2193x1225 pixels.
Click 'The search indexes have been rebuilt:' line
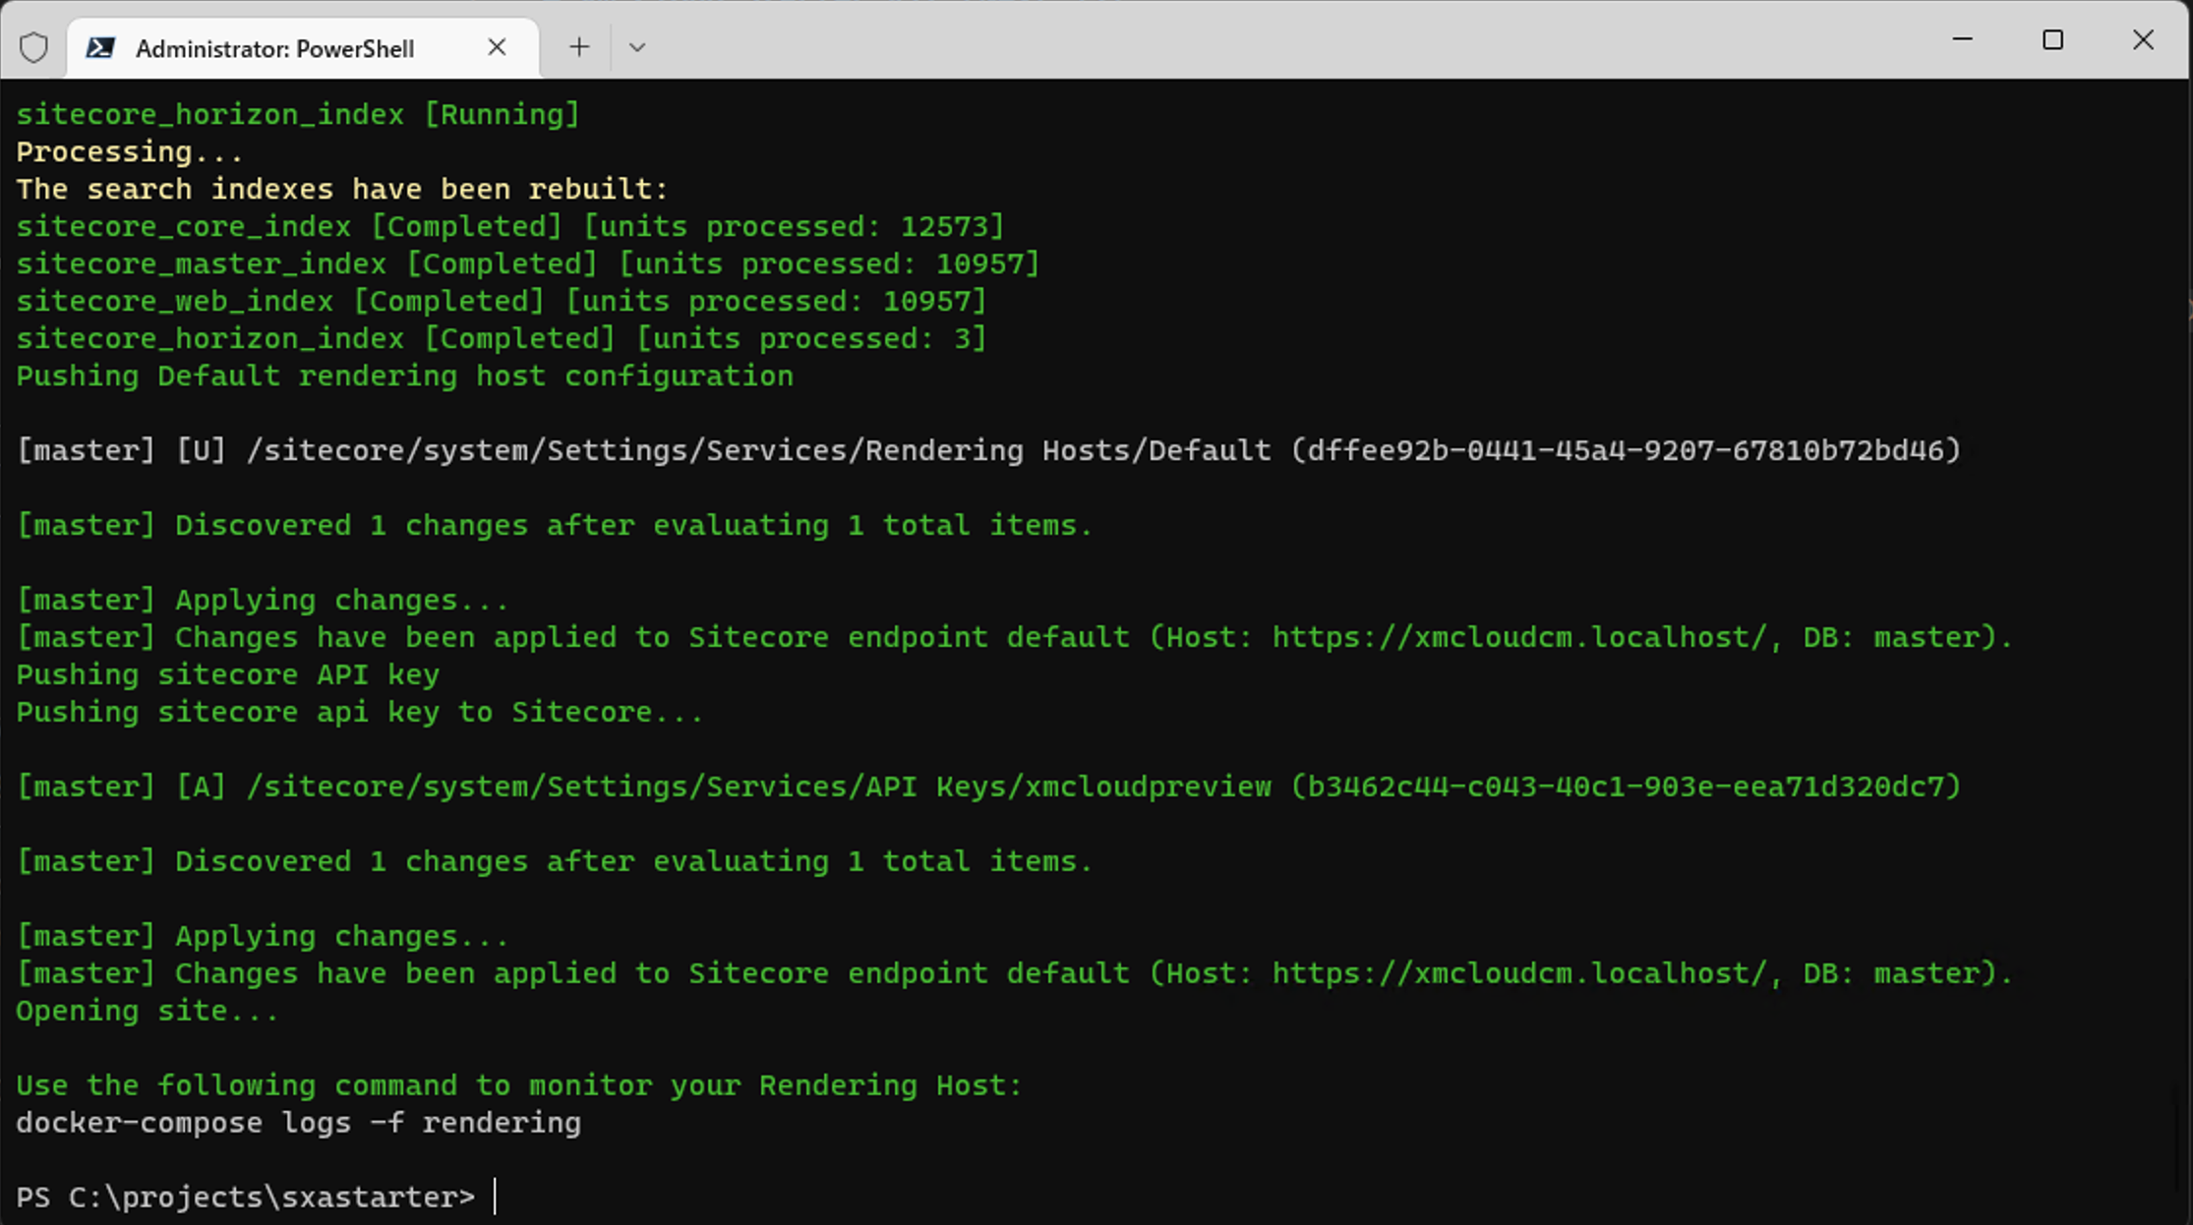pos(342,190)
